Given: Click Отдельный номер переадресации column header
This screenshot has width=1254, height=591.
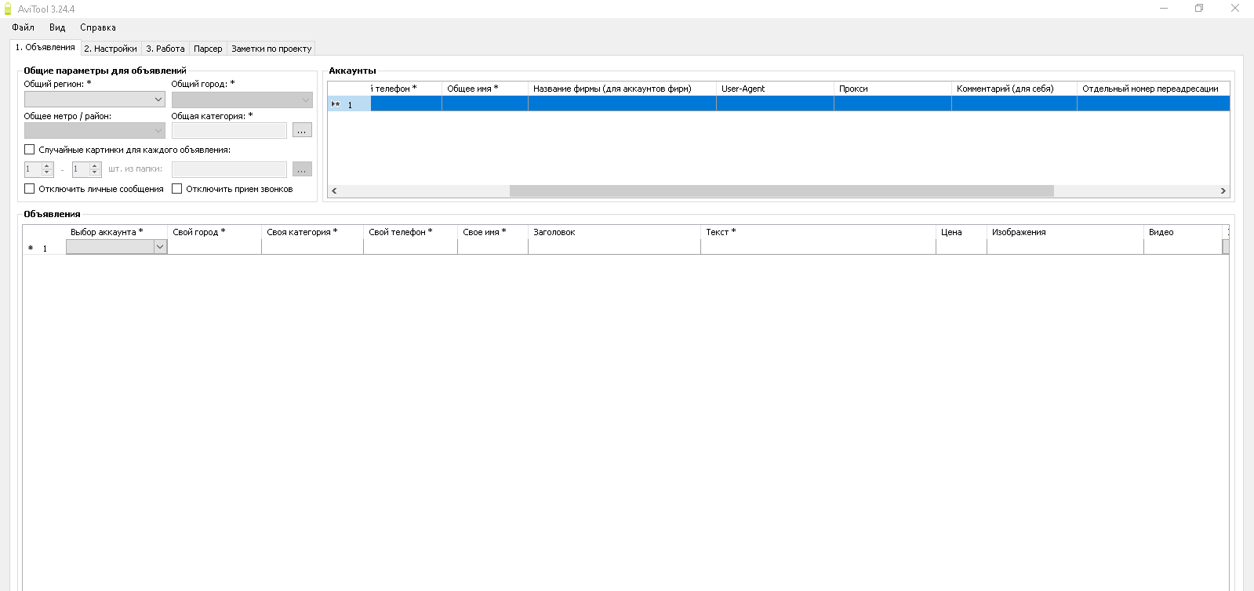Looking at the screenshot, I should (1153, 89).
